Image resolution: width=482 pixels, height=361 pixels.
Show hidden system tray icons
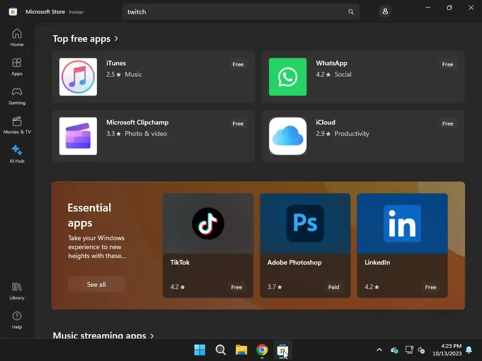point(379,350)
